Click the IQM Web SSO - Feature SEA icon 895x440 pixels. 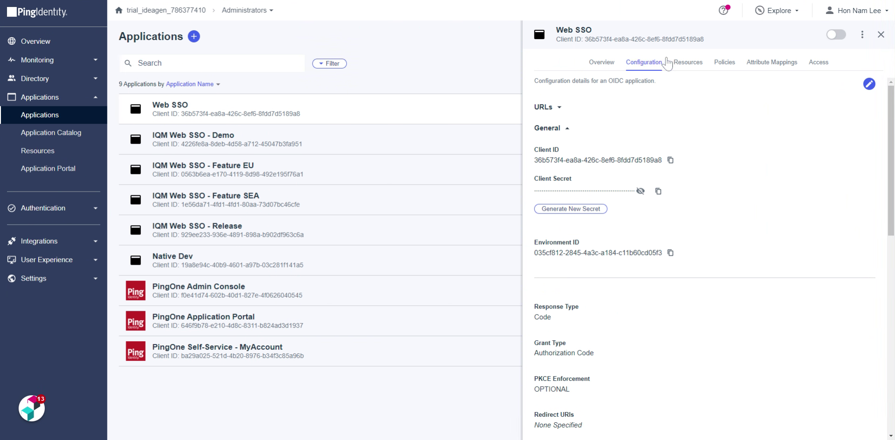tap(135, 199)
